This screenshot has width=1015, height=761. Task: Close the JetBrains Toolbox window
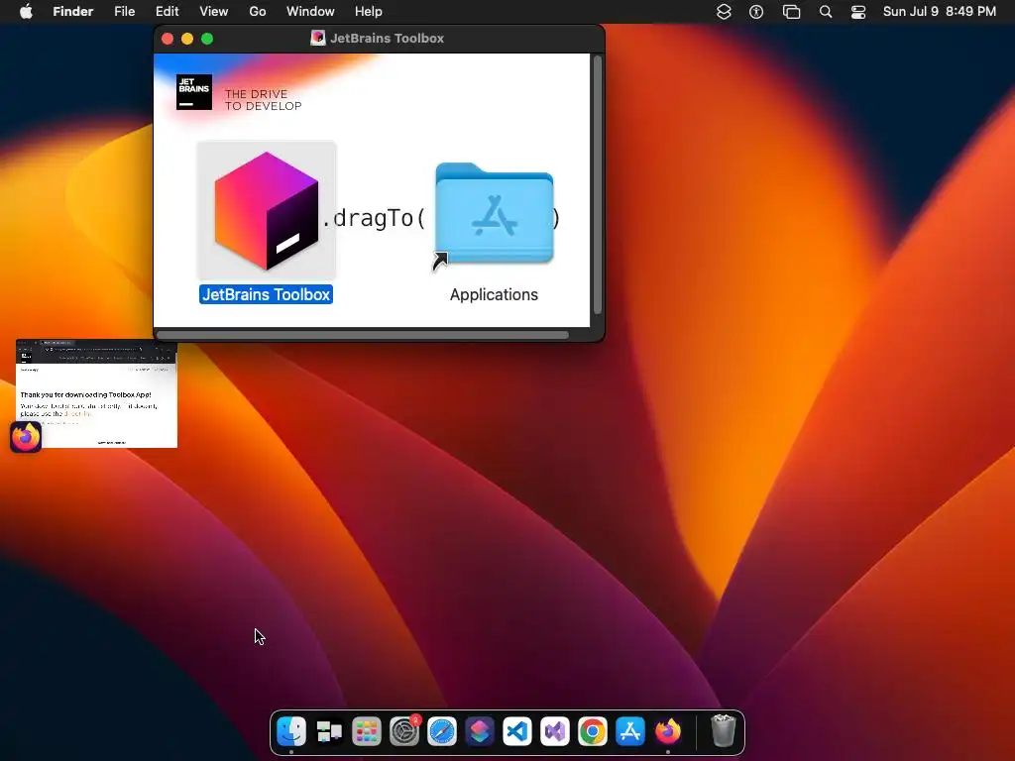click(x=167, y=39)
